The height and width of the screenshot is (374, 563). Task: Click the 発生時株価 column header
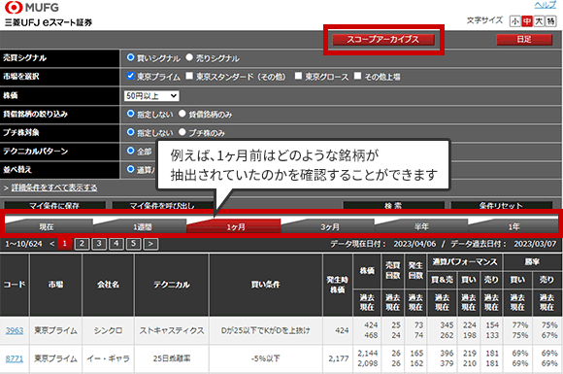click(x=338, y=285)
